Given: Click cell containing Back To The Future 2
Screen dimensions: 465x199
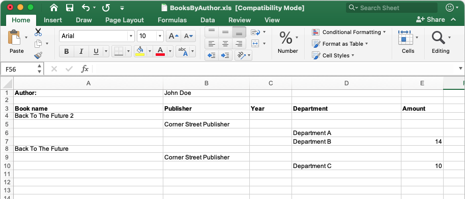Looking at the screenshot, I should (x=88, y=116).
